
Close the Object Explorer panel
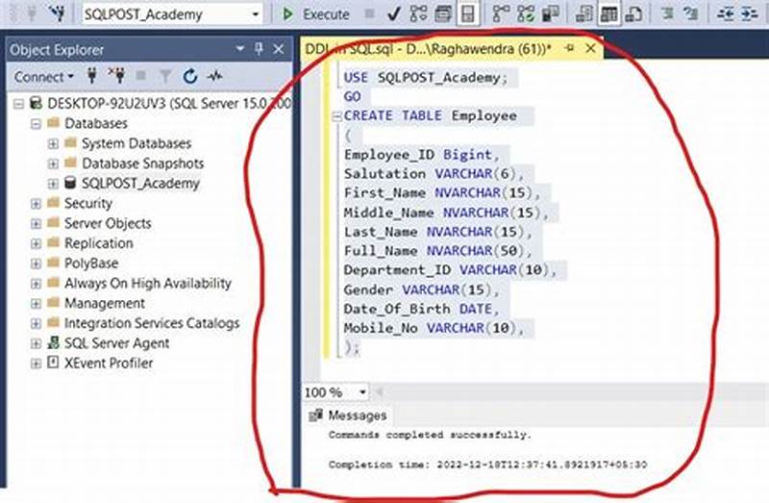pyautogui.click(x=279, y=49)
